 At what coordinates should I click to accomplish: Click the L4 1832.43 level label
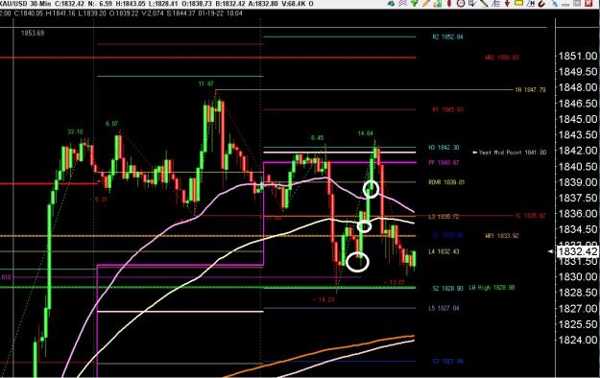(444, 251)
